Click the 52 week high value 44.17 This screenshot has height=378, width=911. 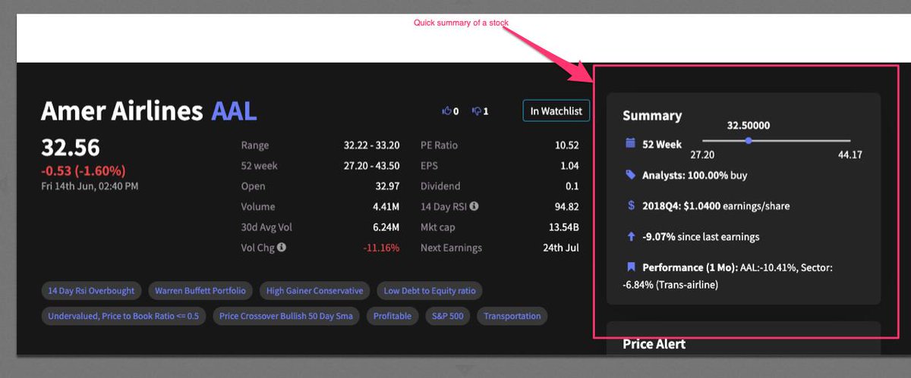coord(850,155)
